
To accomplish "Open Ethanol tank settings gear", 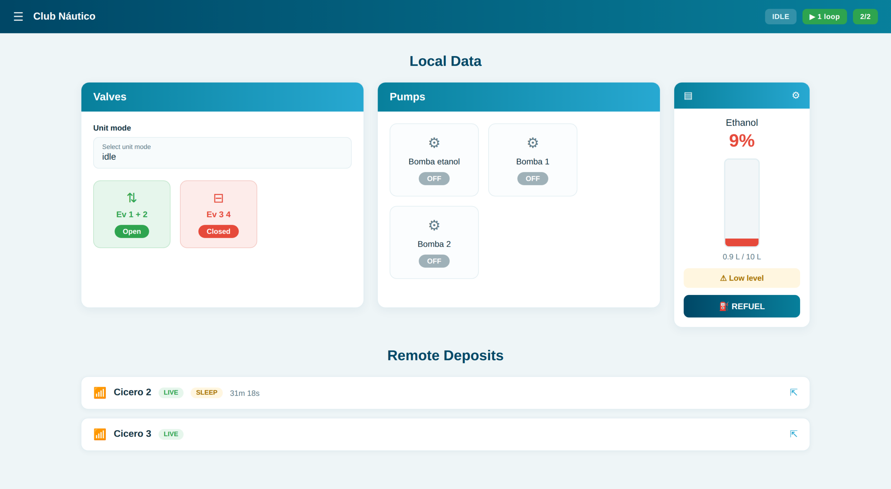I will (796, 95).
